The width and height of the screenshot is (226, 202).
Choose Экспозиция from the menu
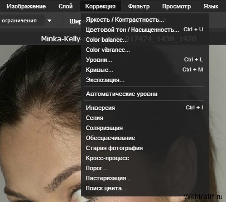[145, 80]
